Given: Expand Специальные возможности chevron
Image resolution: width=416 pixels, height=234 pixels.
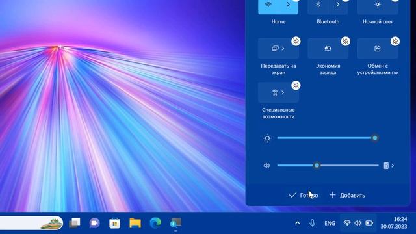Looking at the screenshot, I should [x=283, y=92].
